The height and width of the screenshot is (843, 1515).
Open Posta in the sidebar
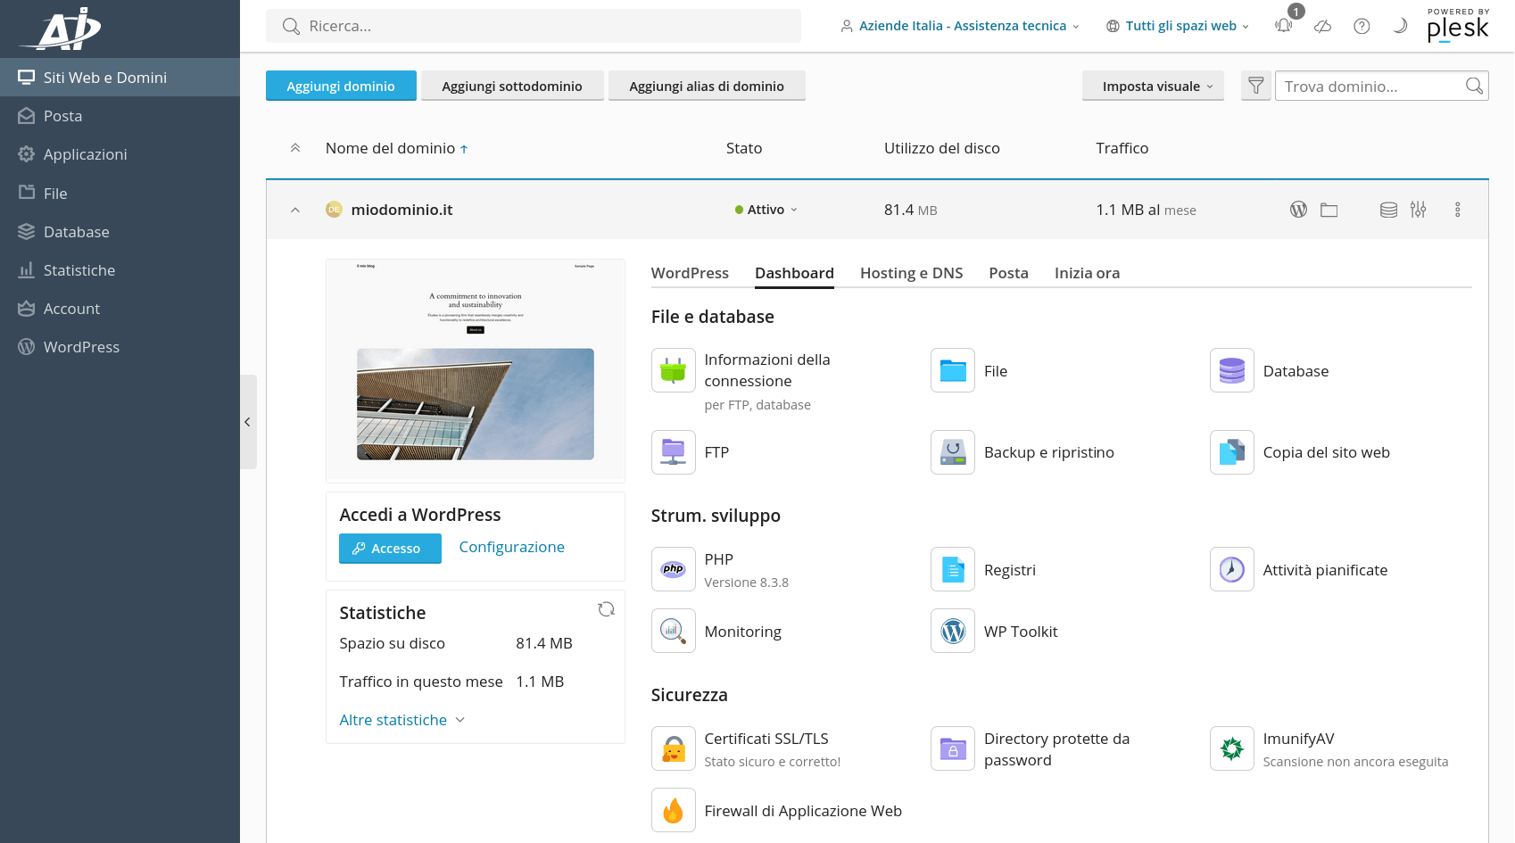coord(120,116)
